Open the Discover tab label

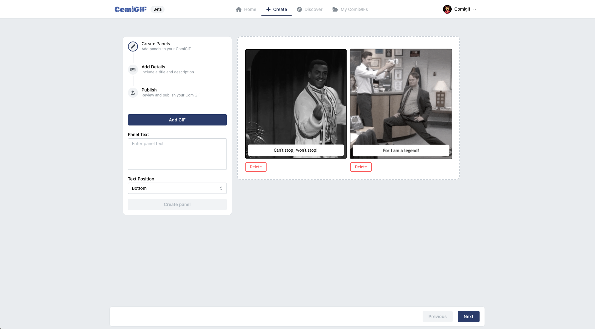coord(313,9)
